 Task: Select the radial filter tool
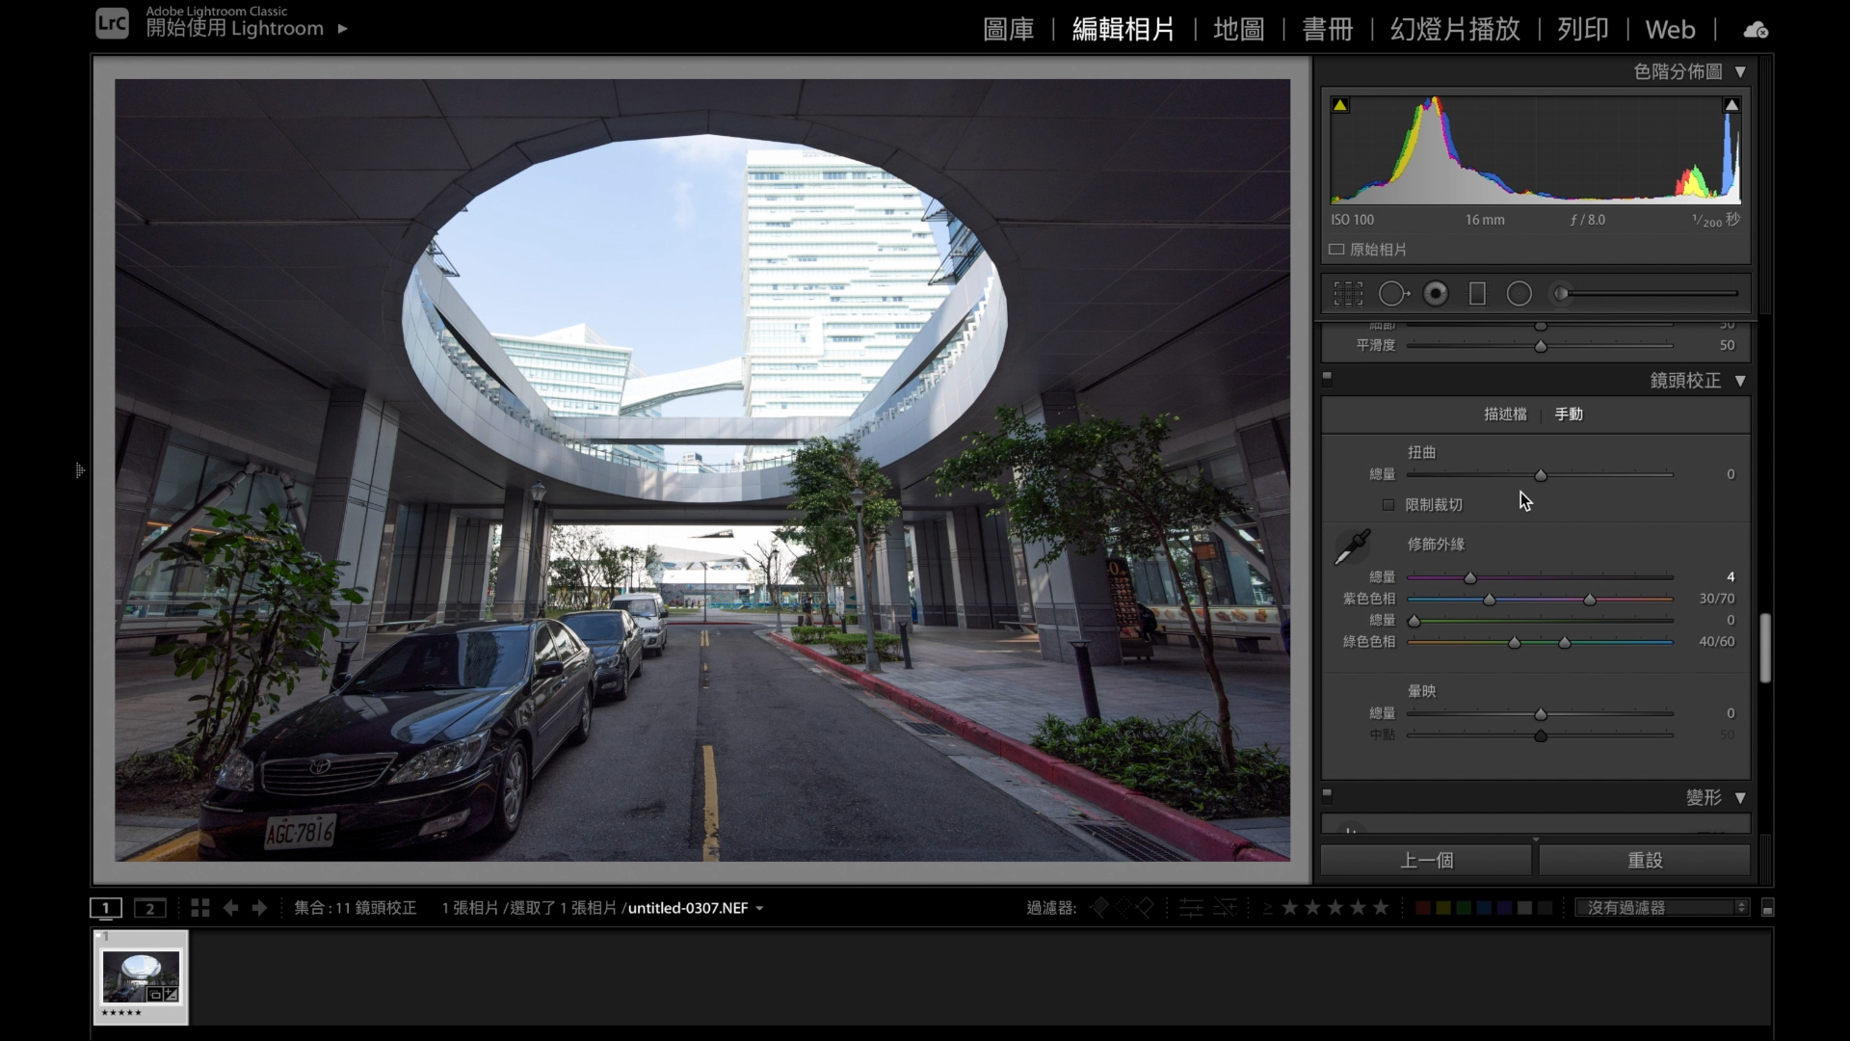tap(1519, 294)
